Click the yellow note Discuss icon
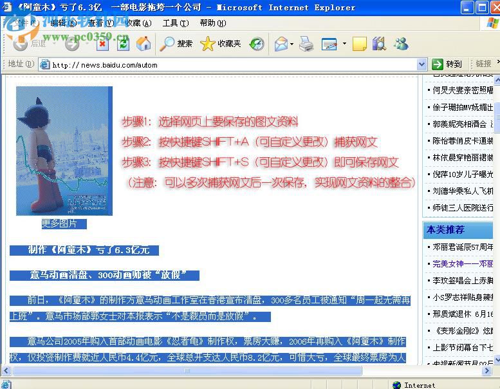This screenshot has height=389, width=500. (359, 44)
